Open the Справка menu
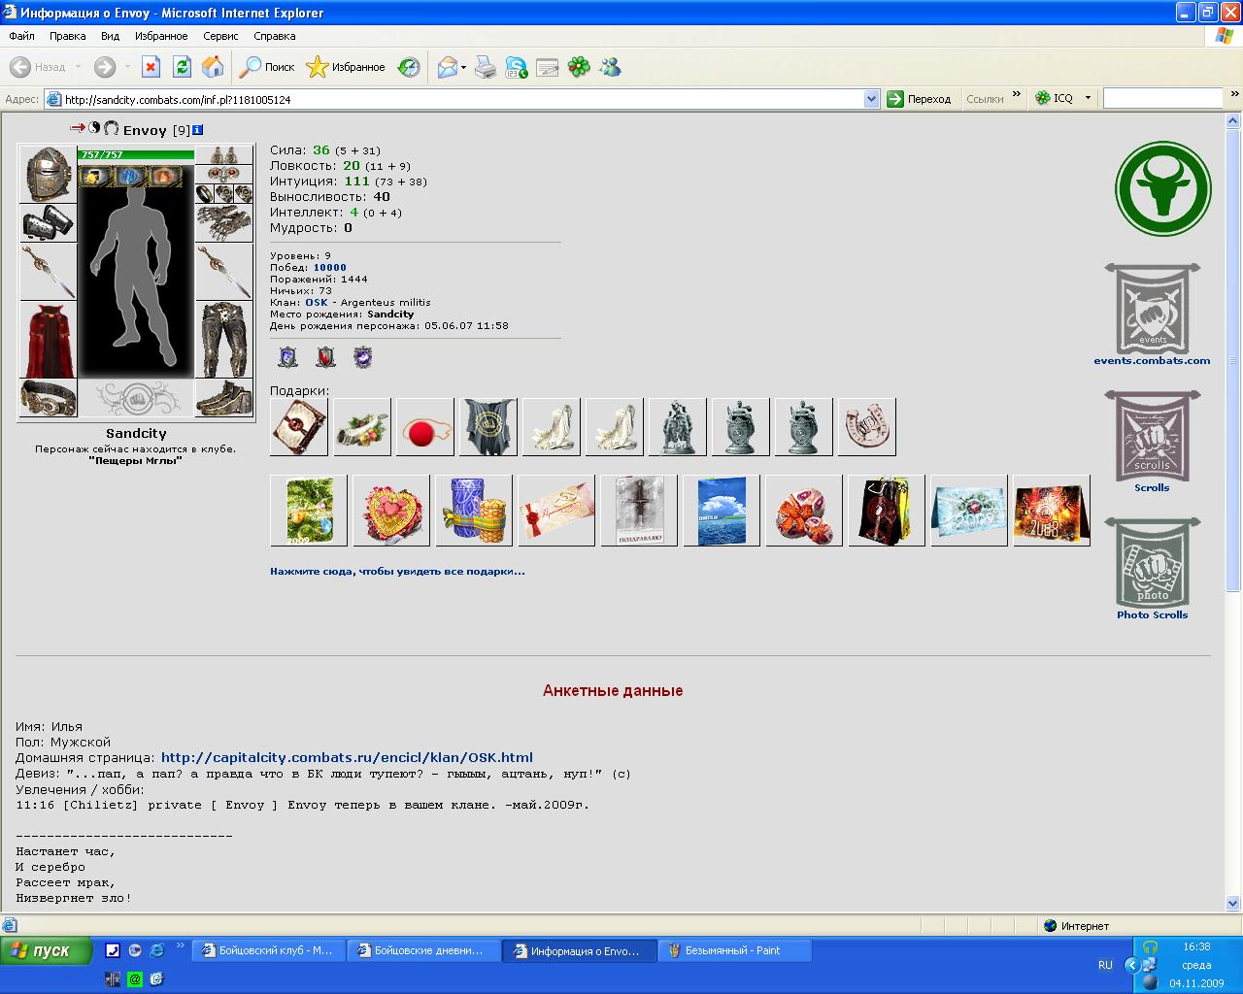Image resolution: width=1243 pixels, height=994 pixels. [x=274, y=36]
